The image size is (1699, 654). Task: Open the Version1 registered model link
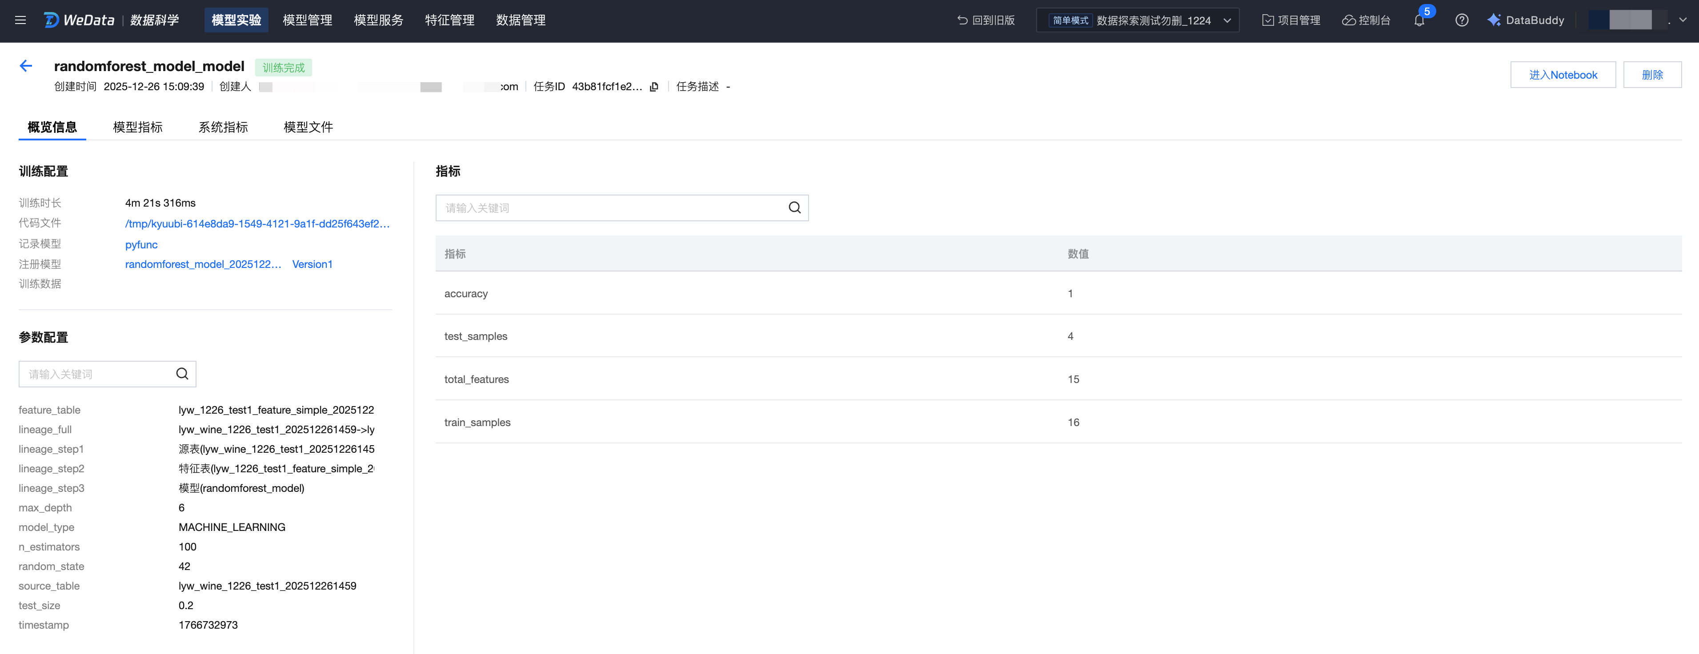(x=312, y=264)
